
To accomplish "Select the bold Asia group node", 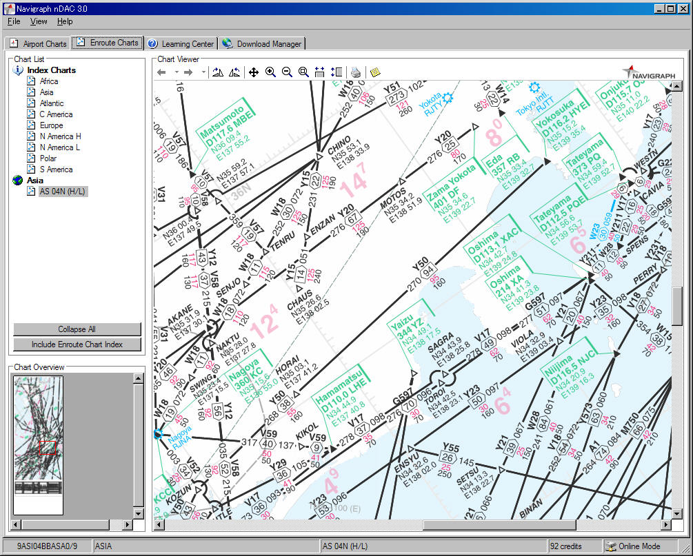I will (x=35, y=181).
